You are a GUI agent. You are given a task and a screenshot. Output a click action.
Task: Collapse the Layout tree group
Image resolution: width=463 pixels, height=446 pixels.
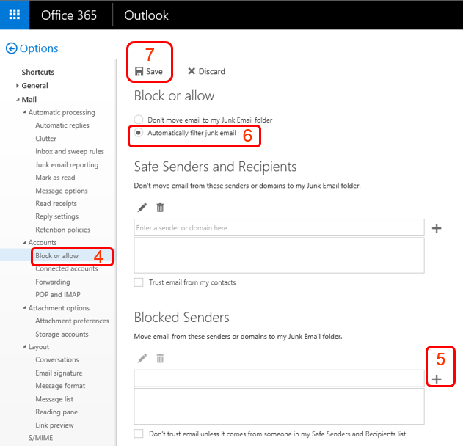point(24,347)
